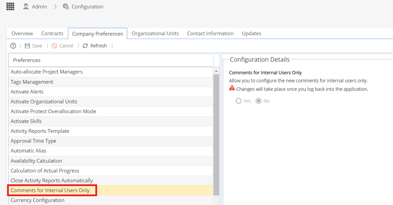Select Approval Time Type preference
393x205 pixels.
point(111,141)
